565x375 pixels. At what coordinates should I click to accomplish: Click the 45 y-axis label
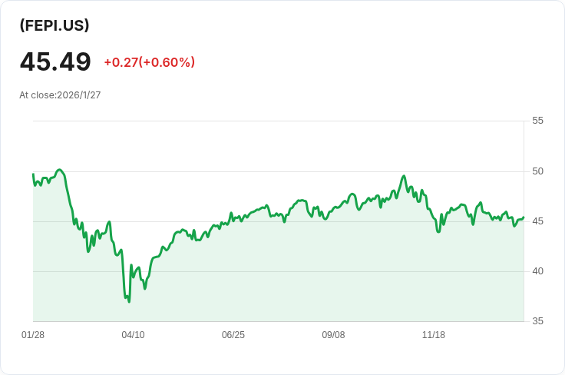click(537, 221)
